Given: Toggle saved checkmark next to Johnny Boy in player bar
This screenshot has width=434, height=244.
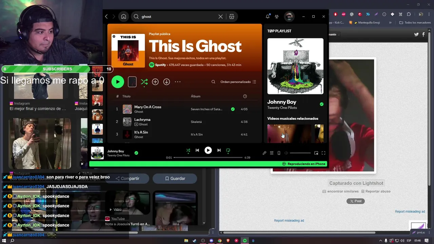Looking at the screenshot, I should pyautogui.click(x=136, y=153).
